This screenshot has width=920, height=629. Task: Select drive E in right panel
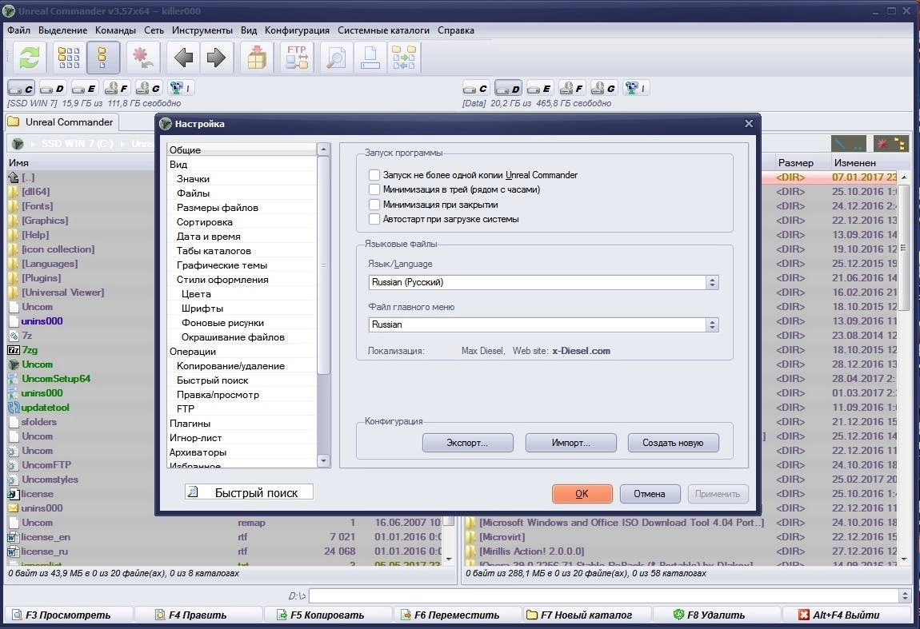point(540,89)
